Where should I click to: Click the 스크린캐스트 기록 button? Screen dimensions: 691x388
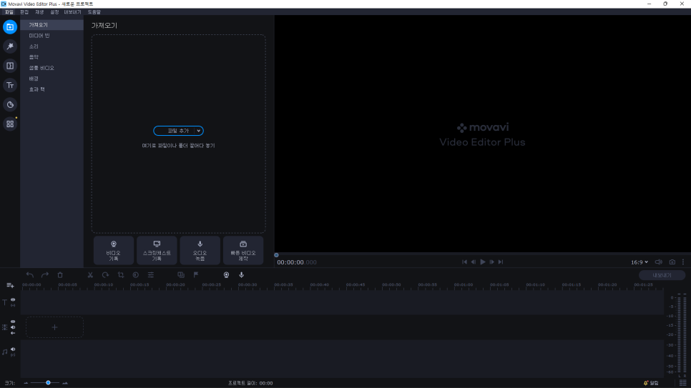click(x=157, y=250)
